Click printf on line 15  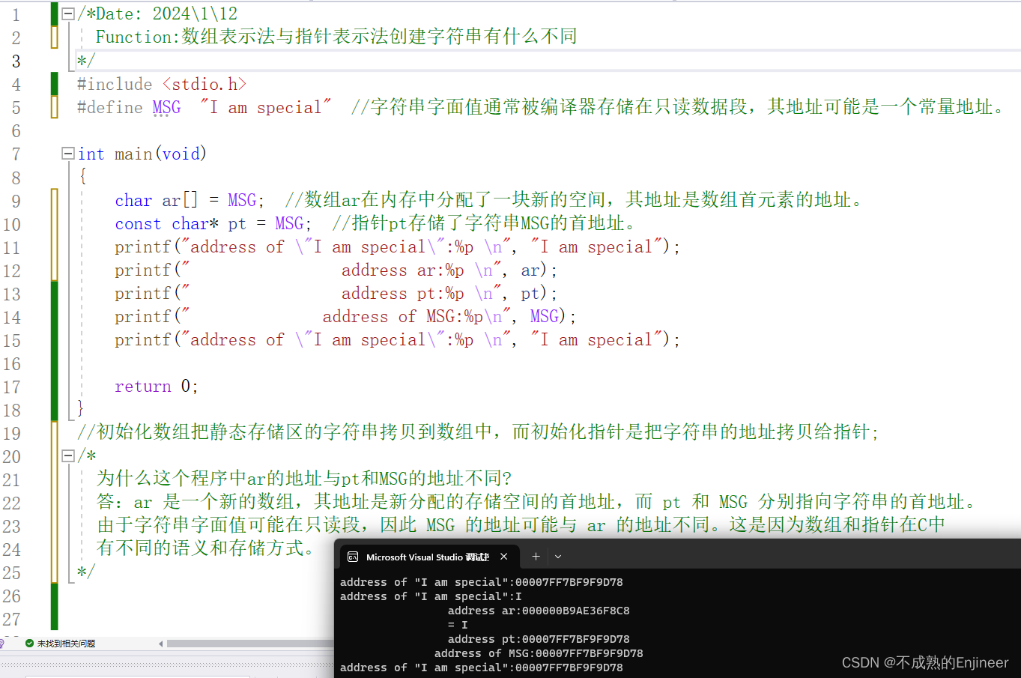click(x=143, y=340)
